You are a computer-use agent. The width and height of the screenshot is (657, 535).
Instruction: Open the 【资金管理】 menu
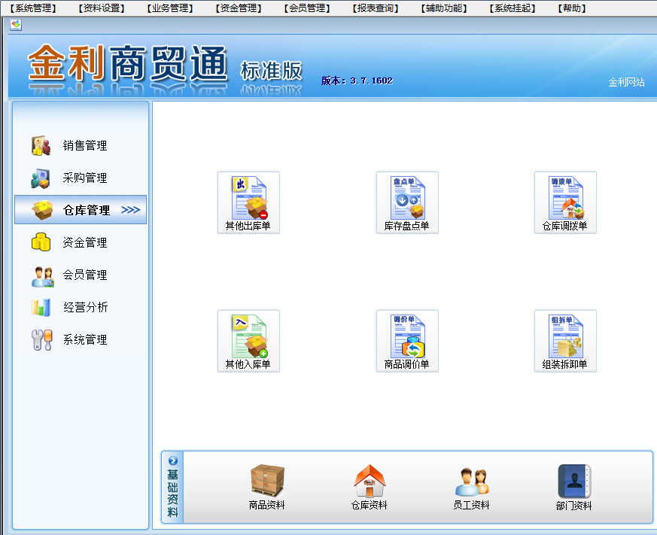point(239,8)
